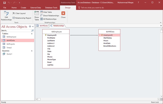Open the Database Tools tab

(51, 8)
